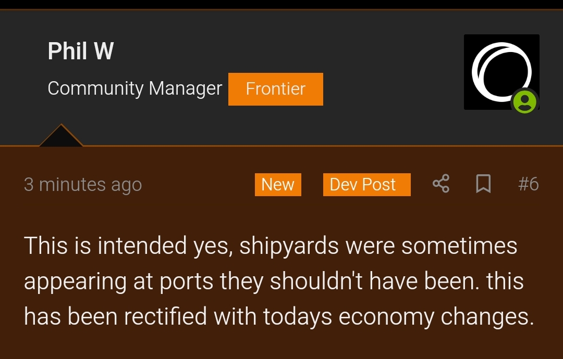Click the orange divider line below header
This screenshot has height=359, width=563.
pos(281,146)
